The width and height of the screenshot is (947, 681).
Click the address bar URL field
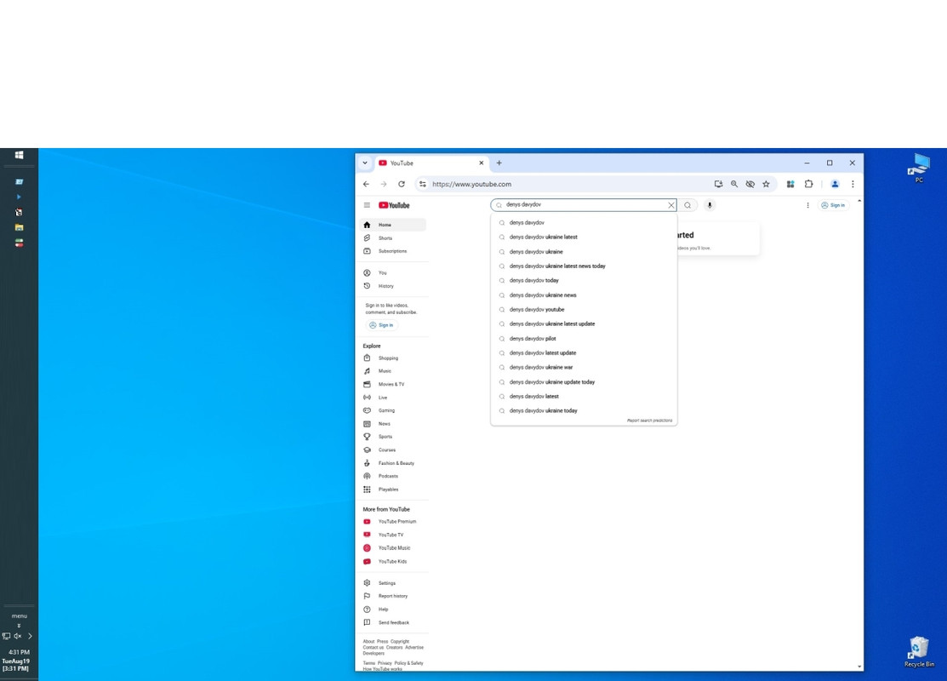pyautogui.click(x=568, y=185)
